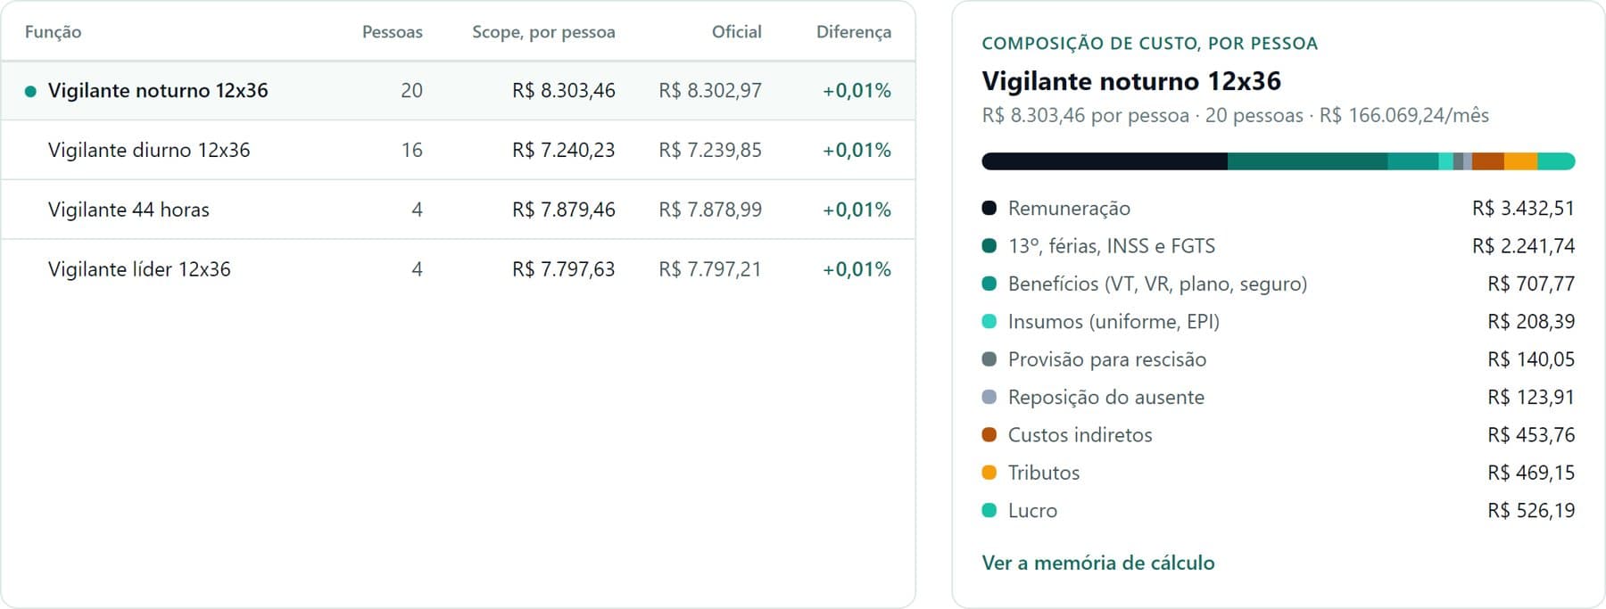Click the black Remuneração legend dot

pos(989,208)
